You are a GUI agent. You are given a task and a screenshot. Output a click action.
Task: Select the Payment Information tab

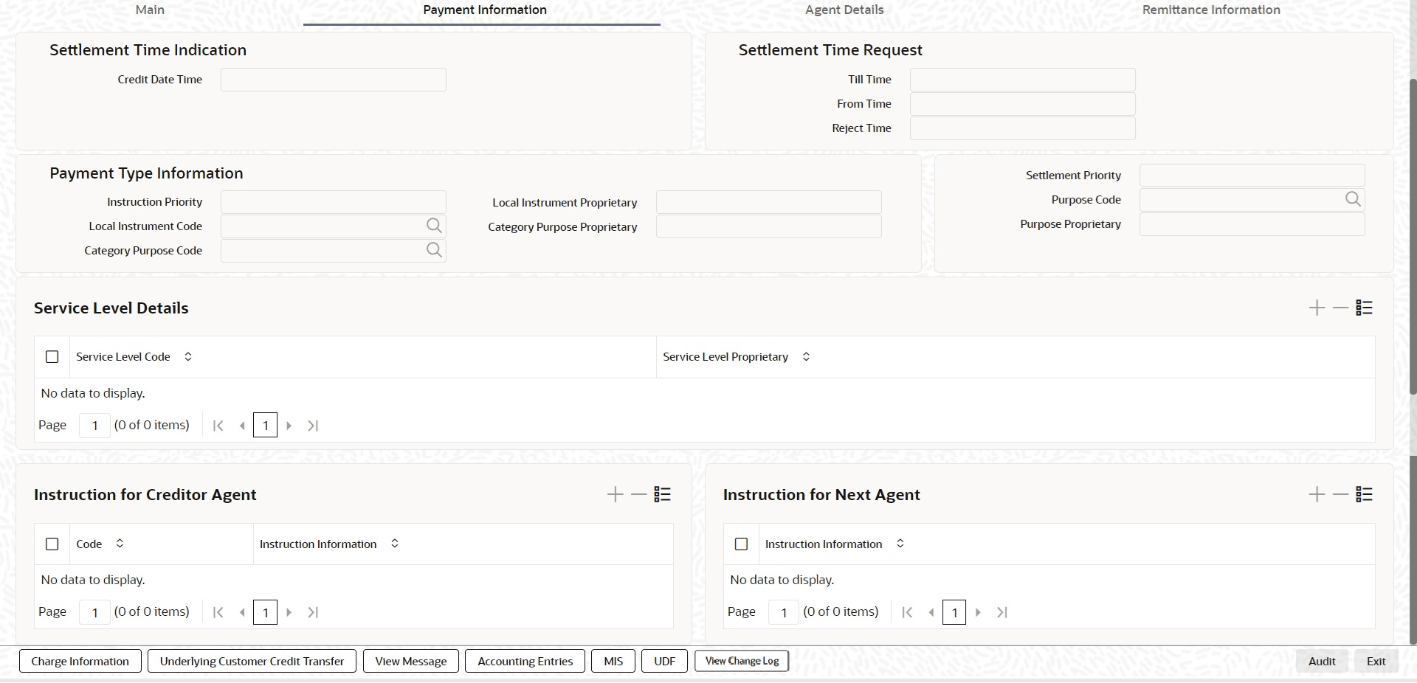tap(485, 10)
